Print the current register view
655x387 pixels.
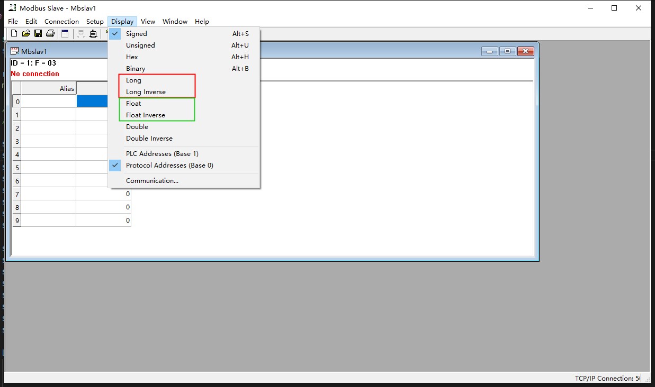[x=50, y=33]
